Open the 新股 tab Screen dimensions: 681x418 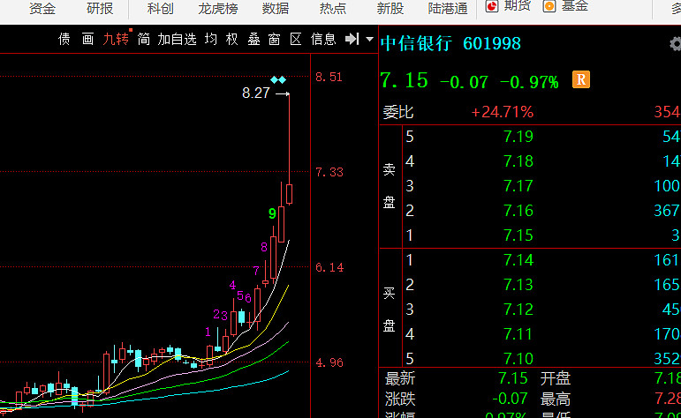[390, 8]
